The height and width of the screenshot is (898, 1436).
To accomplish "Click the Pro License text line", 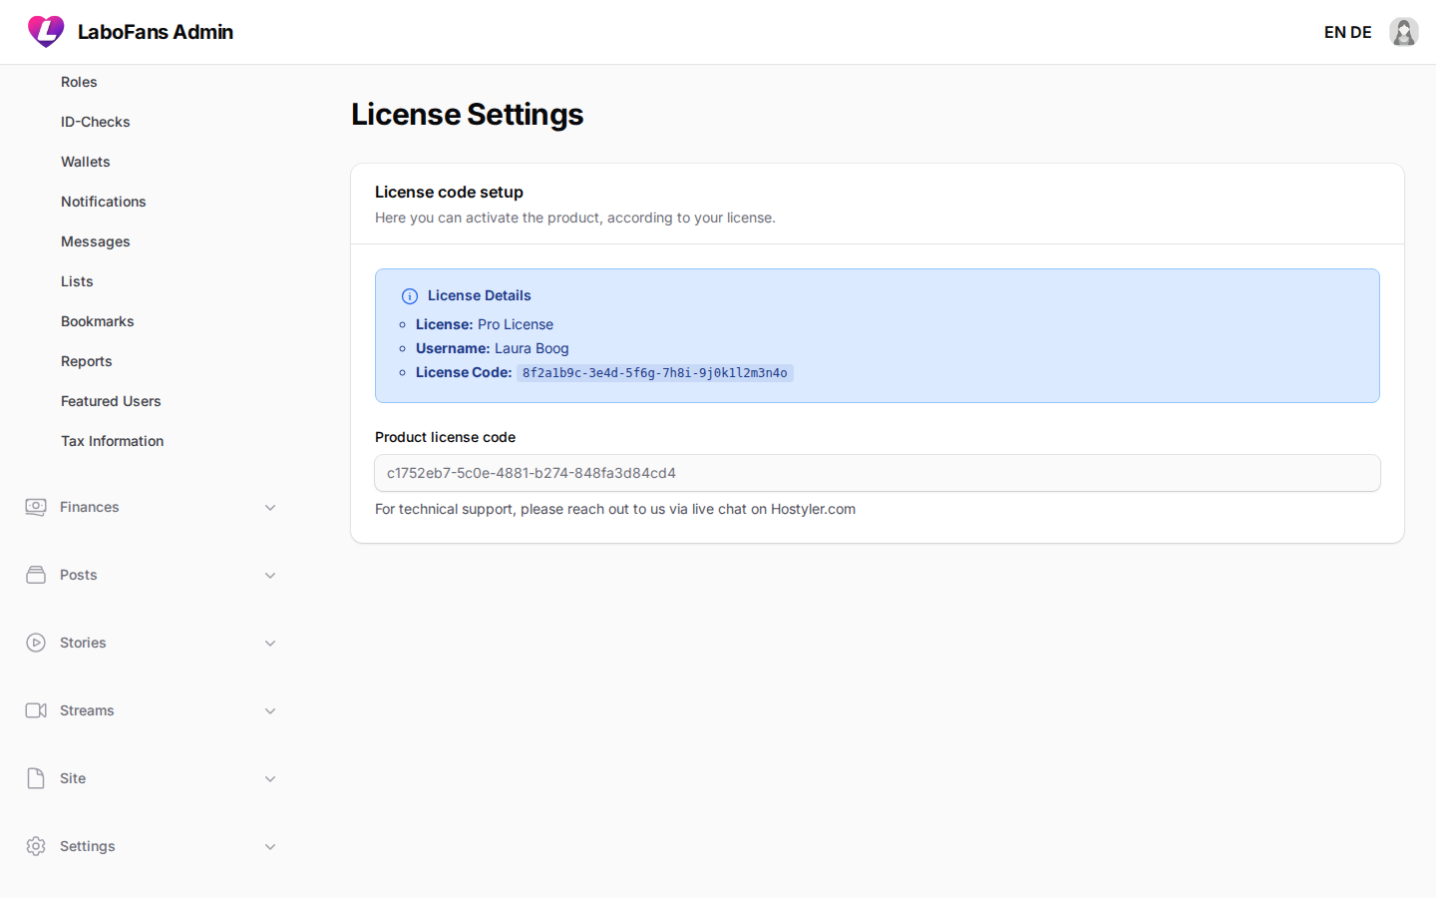I will [x=485, y=324].
